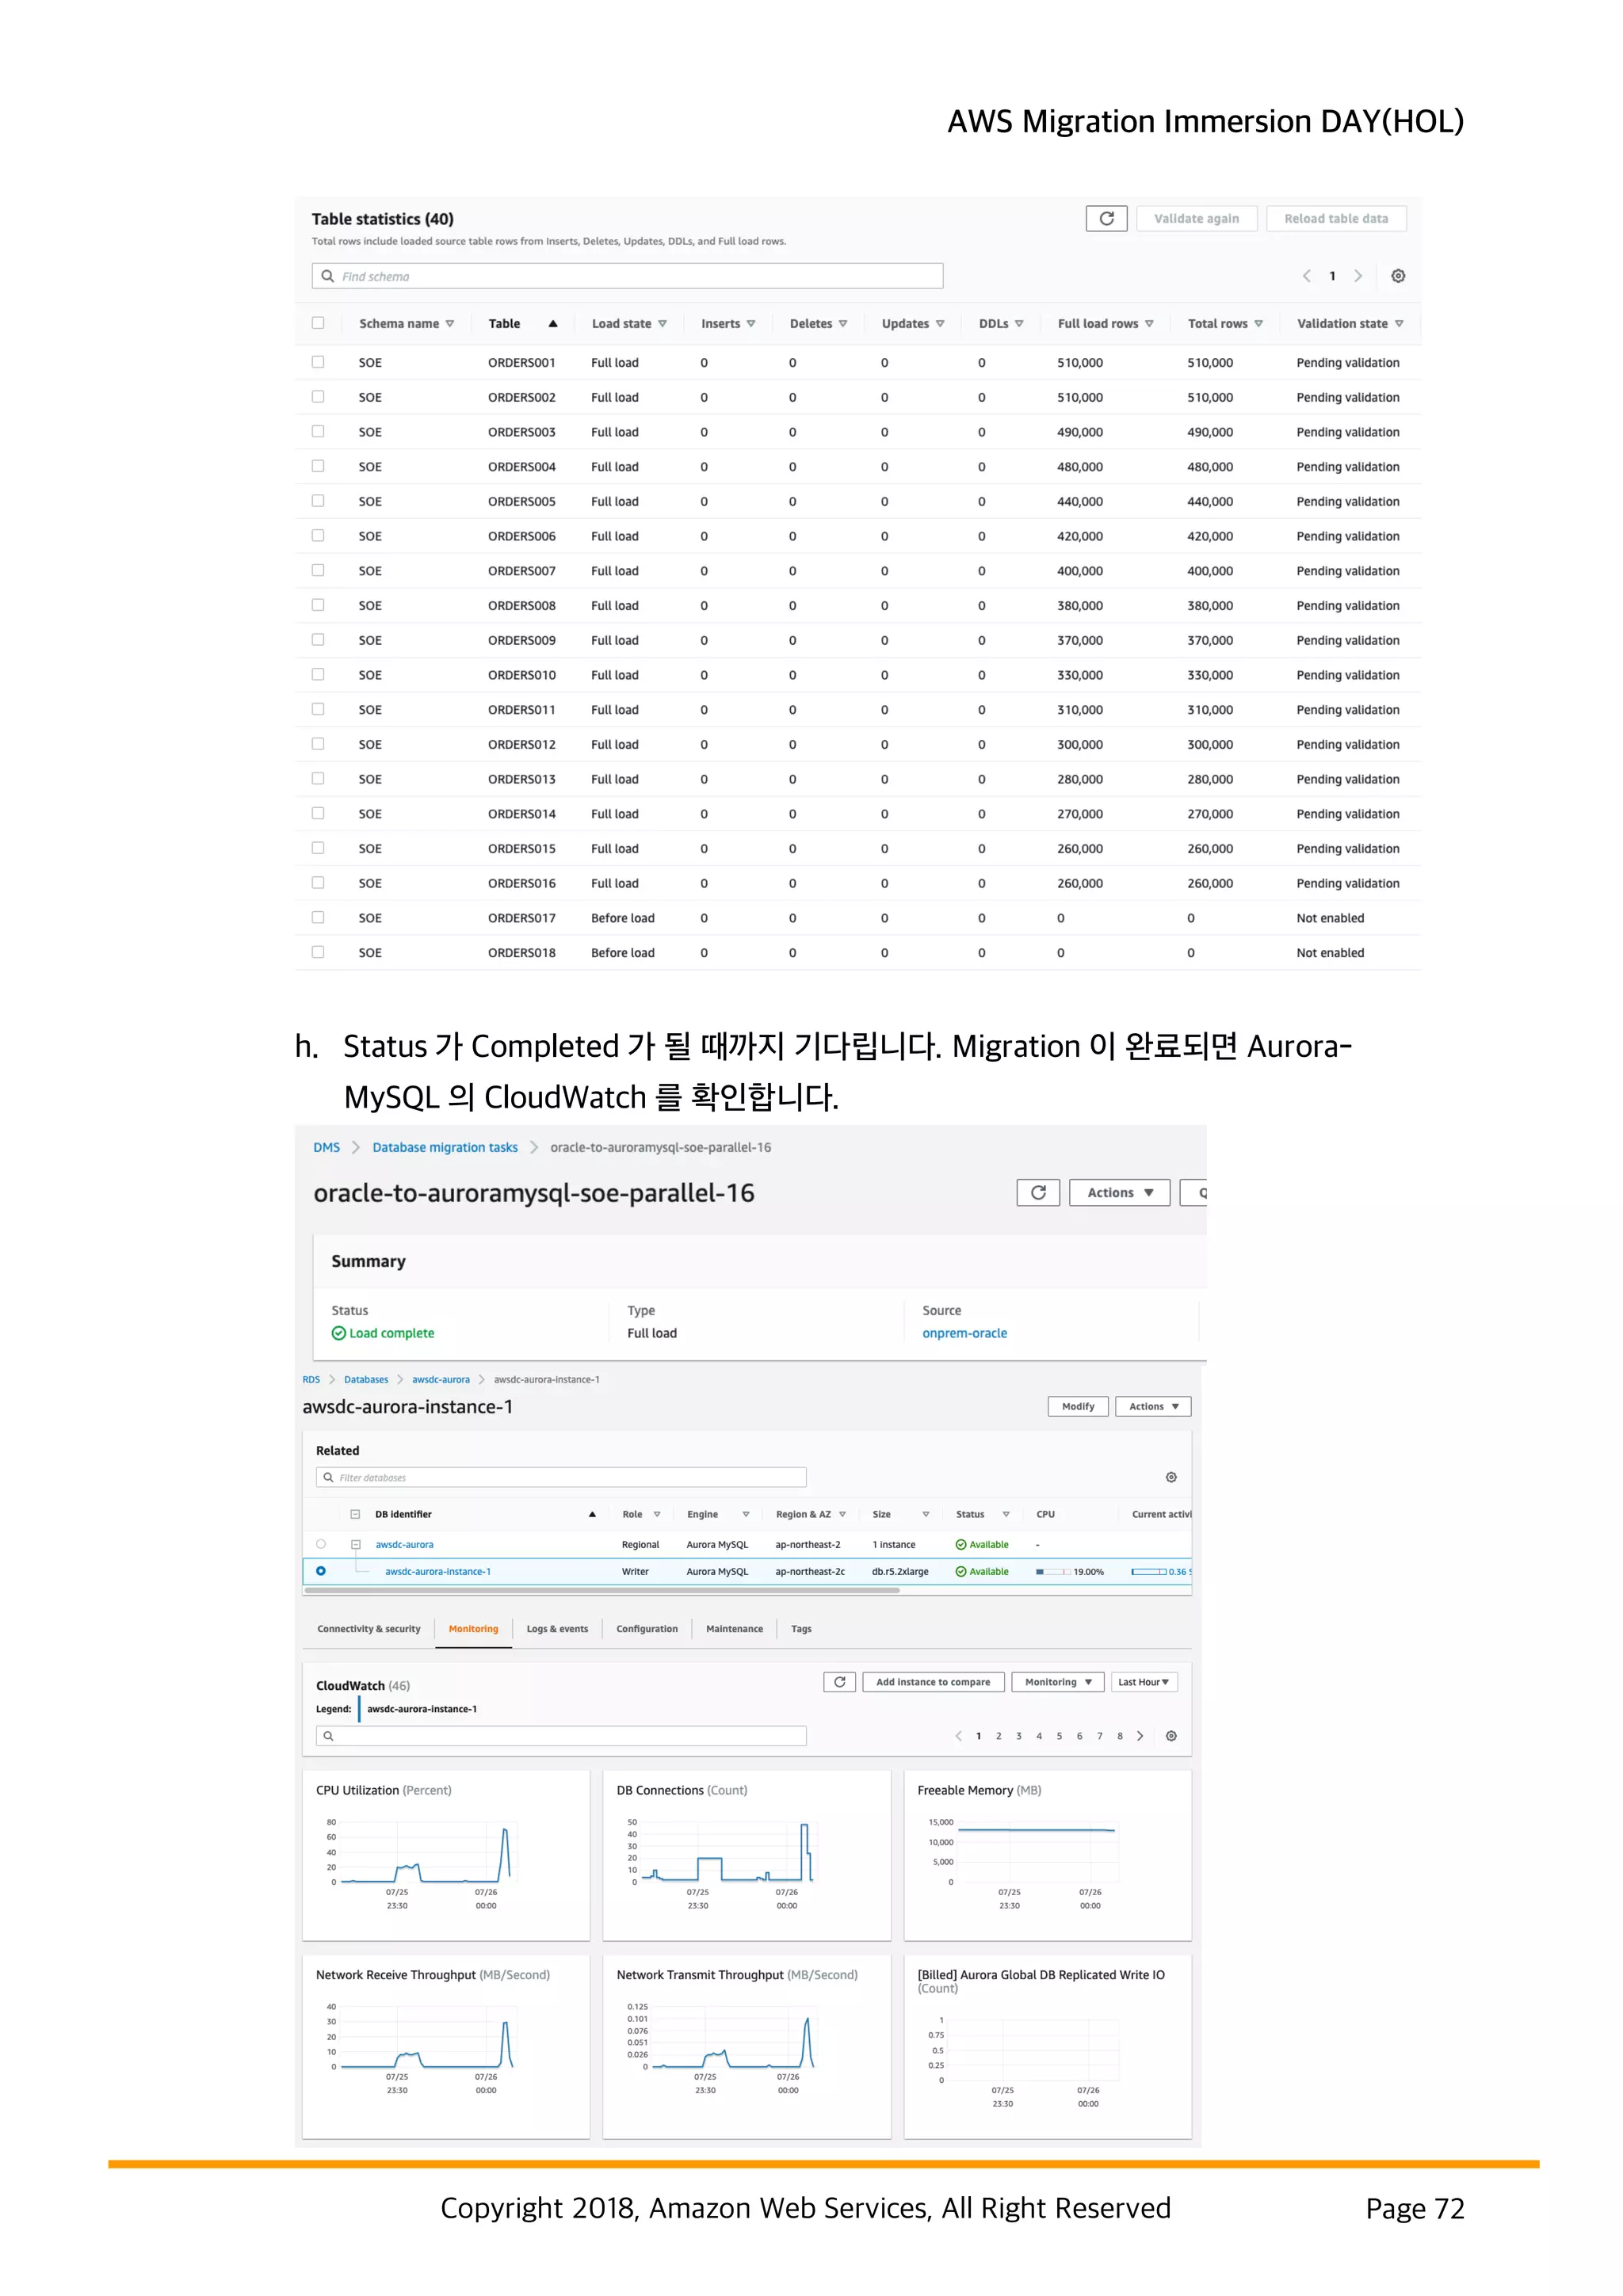Image resolution: width=1623 pixels, height=2296 pixels.
Task: Switch to the Maintenance tab
Action: [x=734, y=1630]
